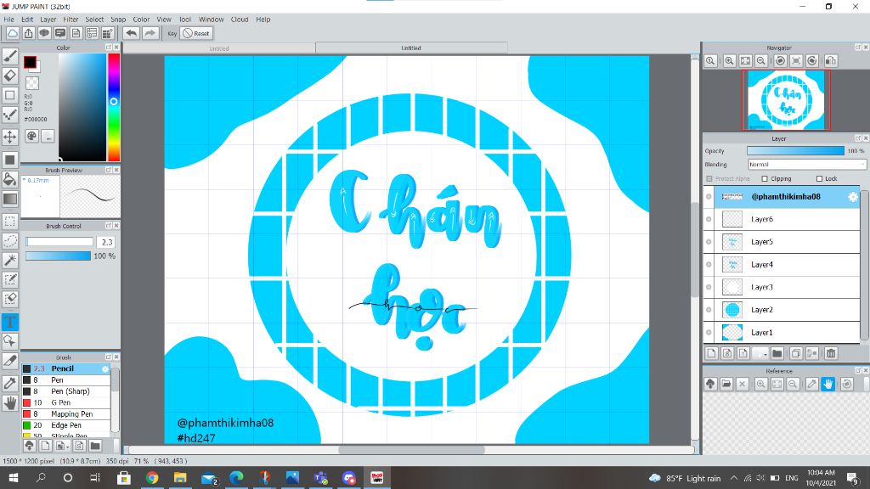Open the Cloud menu
The image size is (870, 489).
[239, 20]
